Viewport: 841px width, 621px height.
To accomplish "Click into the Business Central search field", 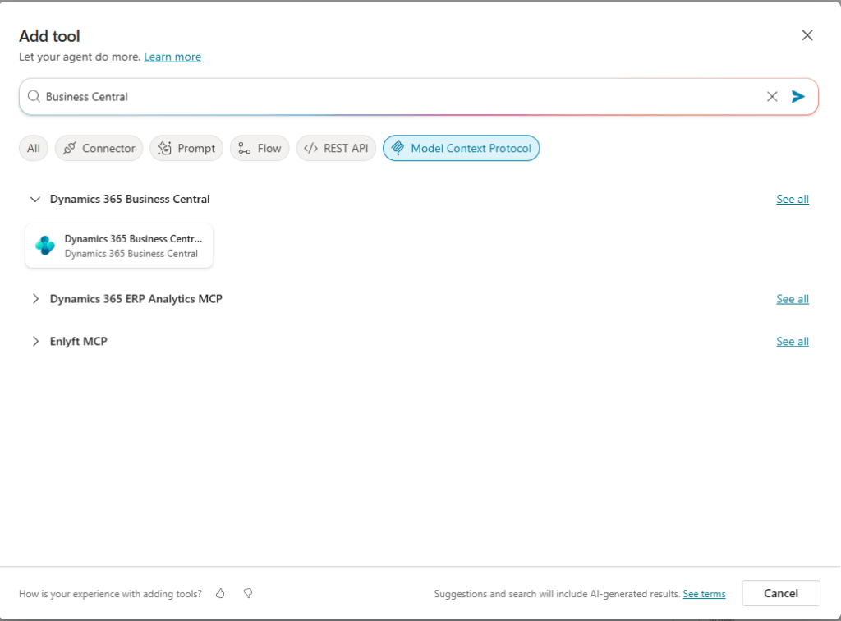I will pyautogui.click(x=394, y=97).
